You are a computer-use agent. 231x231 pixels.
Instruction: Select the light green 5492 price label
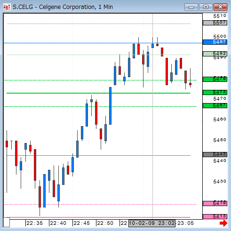point(215,54)
